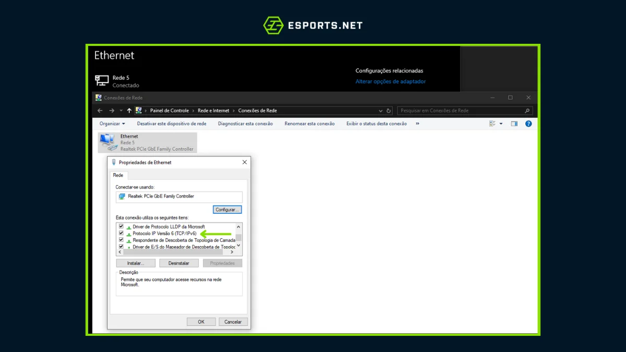Viewport: 626px width, 352px height.
Task: Show more toolbar commands via double chevron
Action: (417, 124)
